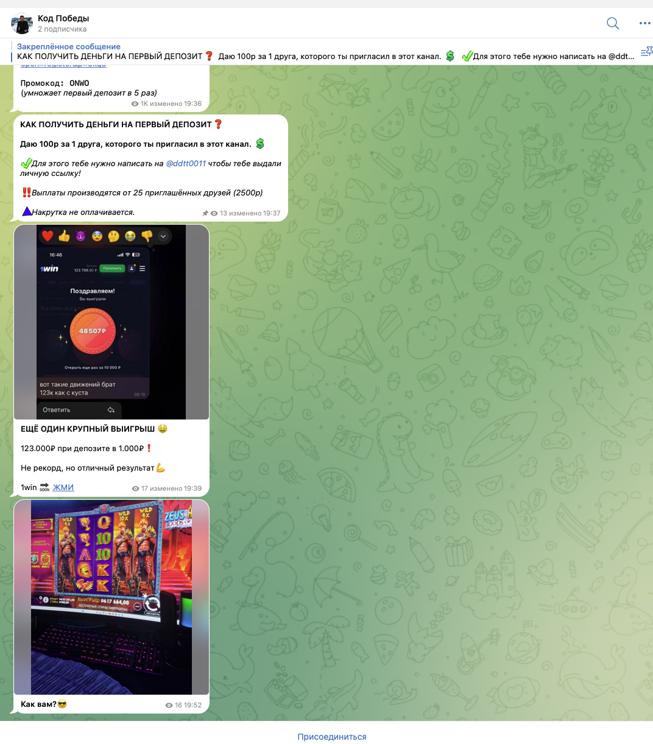Image resolution: width=653 pixels, height=744 pixels.
Task: Join the channel via Присоединиться
Action: click(332, 737)
